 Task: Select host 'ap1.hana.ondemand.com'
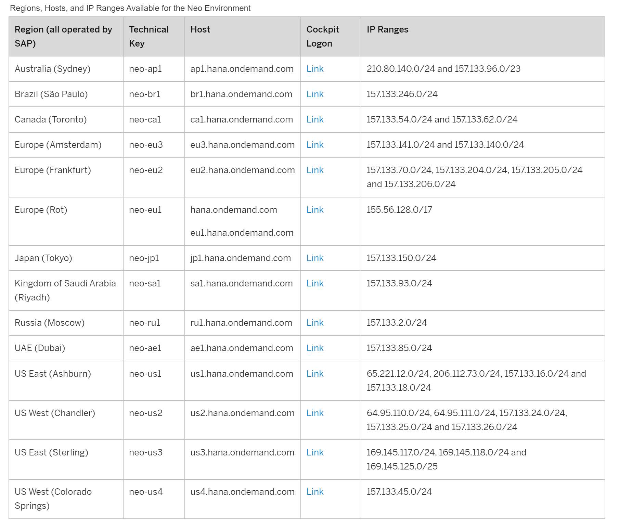(x=242, y=69)
